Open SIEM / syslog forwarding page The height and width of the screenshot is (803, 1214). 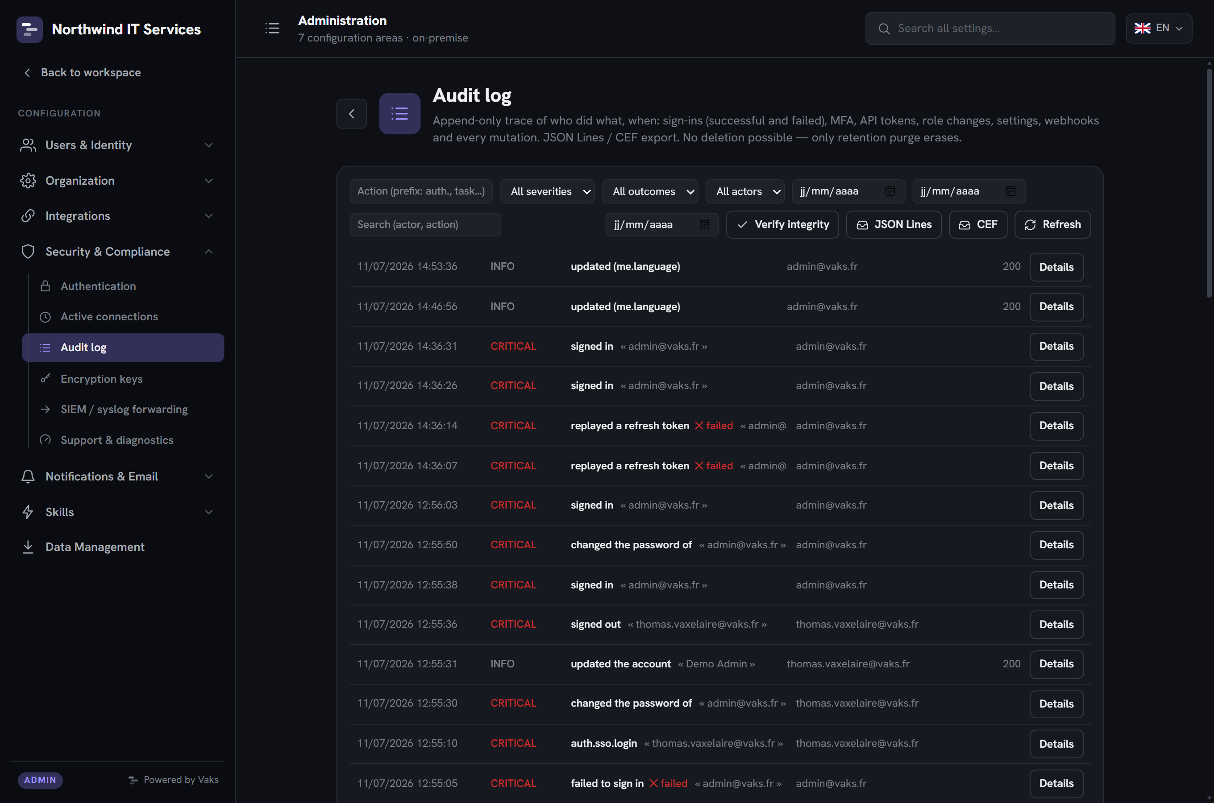click(x=123, y=409)
